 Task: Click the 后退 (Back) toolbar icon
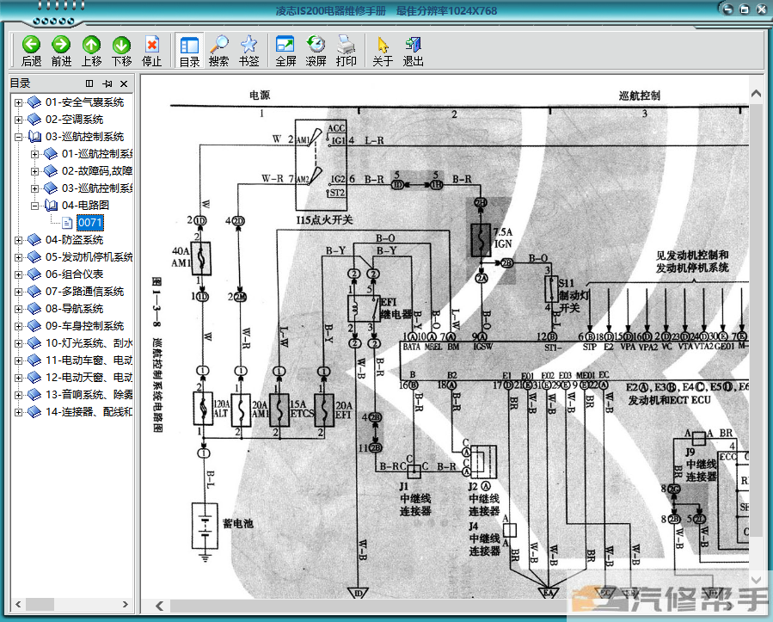31,50
